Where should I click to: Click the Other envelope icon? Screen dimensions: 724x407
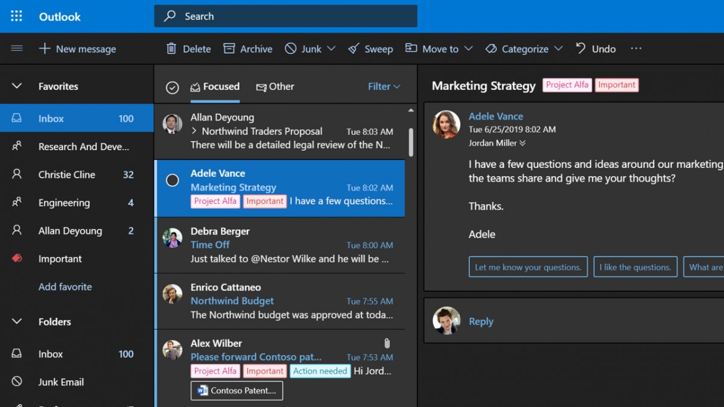pyautogui.click(x=261, y=87)
